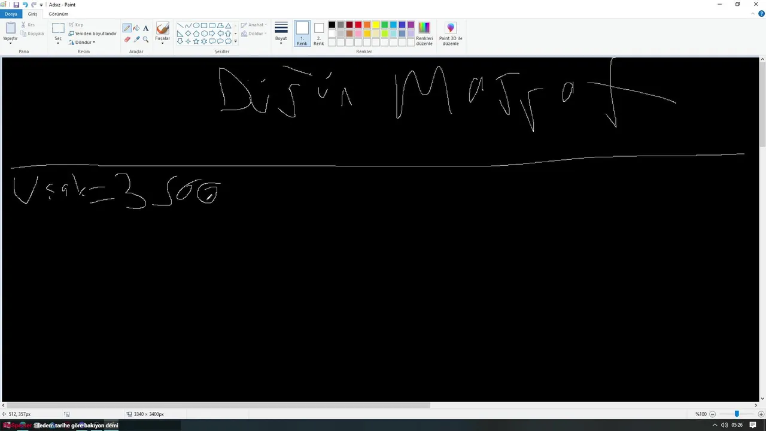The width and height of the screenshot is (766, 431).
Task: Activate 2. Renk background color
Action: tap(319, 34)
